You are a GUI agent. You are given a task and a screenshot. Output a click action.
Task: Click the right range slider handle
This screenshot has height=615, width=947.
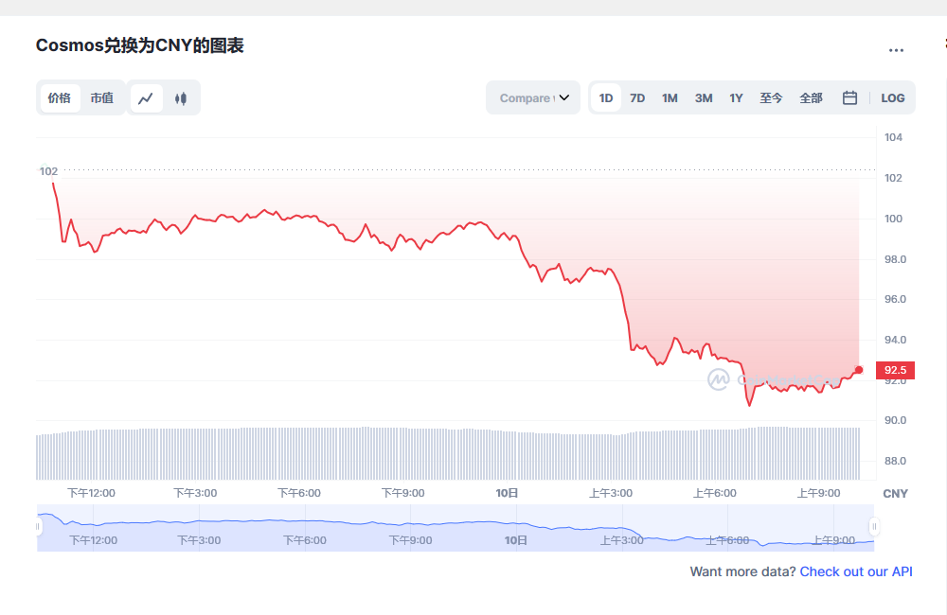click(874, 527)
